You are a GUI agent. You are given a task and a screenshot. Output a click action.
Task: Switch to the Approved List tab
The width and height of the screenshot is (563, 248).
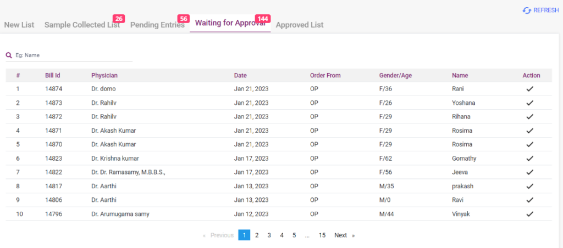click(300, 25)
